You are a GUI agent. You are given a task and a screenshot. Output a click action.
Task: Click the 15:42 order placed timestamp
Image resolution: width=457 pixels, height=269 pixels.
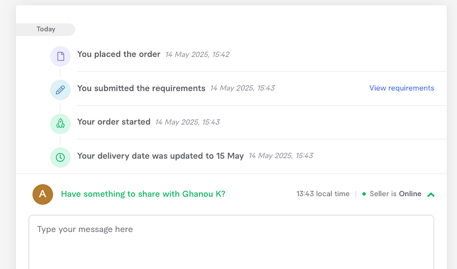tap(197, 55)
